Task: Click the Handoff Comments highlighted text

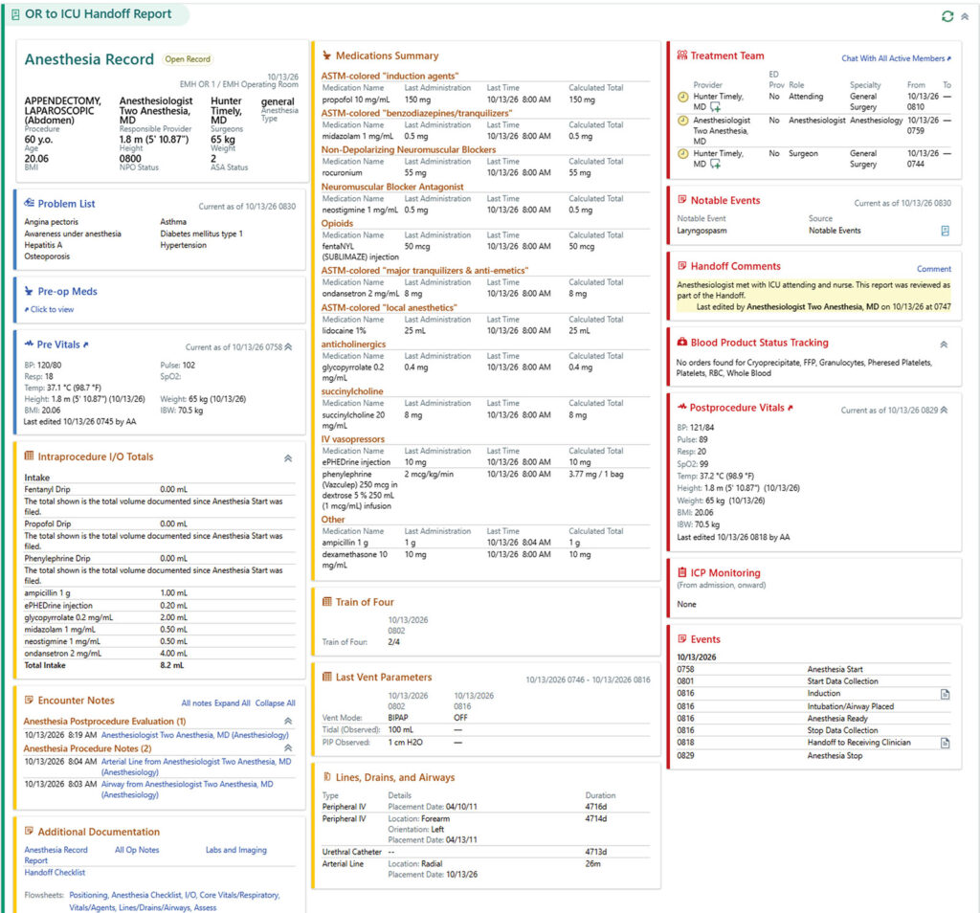Action: [813, 296]
